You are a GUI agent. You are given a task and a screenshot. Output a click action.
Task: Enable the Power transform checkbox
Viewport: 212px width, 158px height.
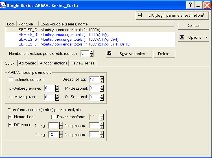53,117
